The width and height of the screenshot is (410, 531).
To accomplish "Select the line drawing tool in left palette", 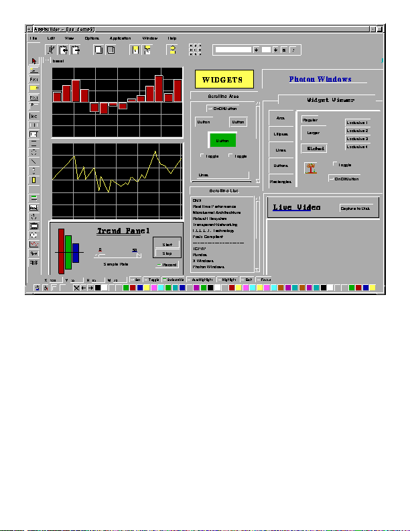I will click(33, 161).
